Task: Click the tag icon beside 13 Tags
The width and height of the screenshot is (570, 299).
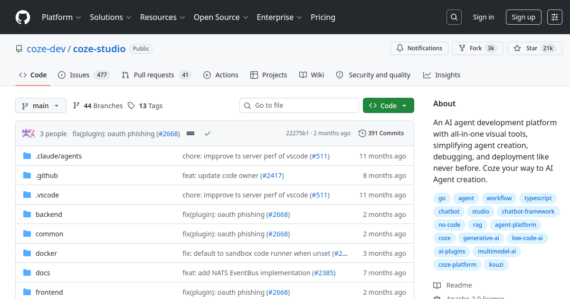Action: pos(132,106)
